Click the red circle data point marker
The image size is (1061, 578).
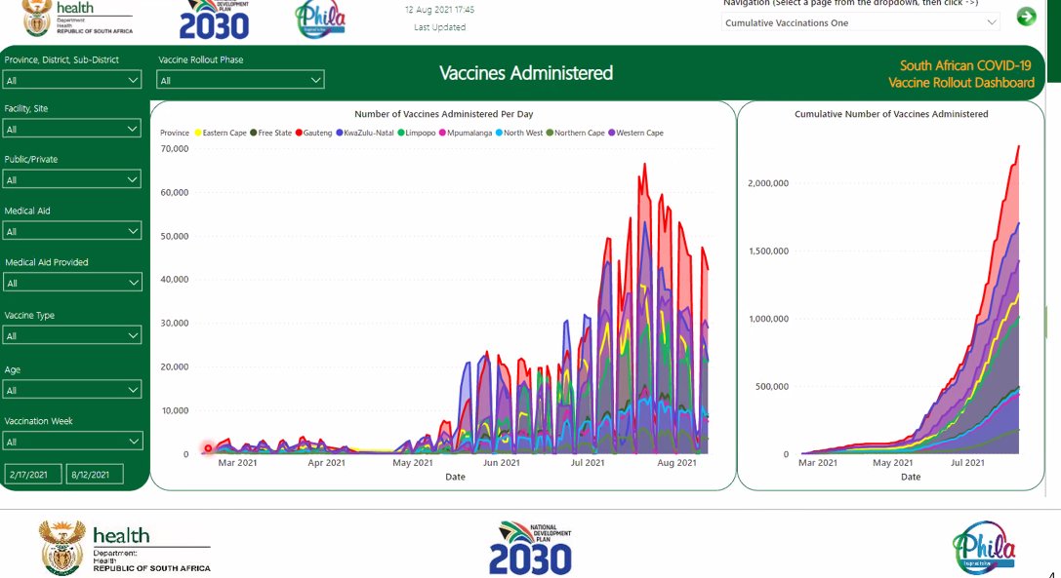click(208, 448)
